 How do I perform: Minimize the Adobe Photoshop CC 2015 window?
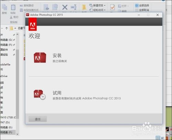(x=139, y=15)
